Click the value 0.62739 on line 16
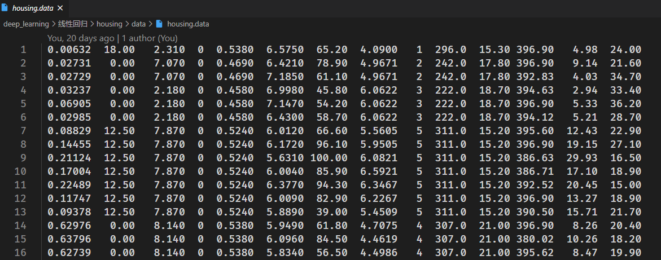The height and width of the screenshot is (260, 661). [x=69, y=252]
